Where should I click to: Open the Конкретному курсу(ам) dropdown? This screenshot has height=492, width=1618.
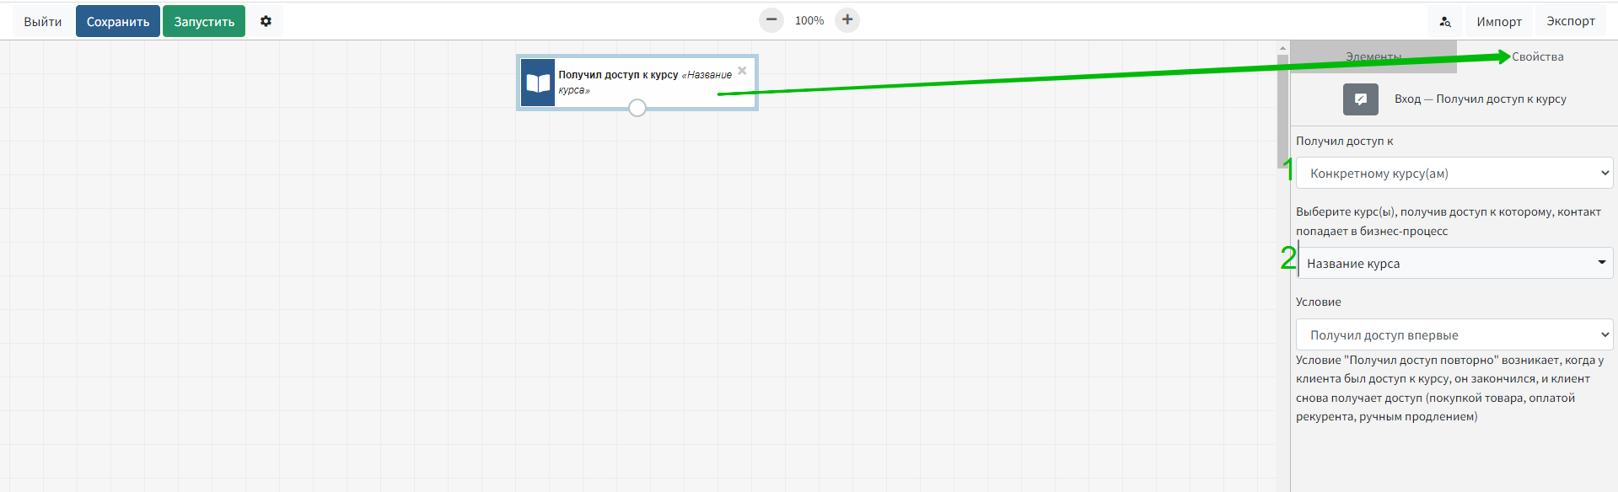[1454, 174]
